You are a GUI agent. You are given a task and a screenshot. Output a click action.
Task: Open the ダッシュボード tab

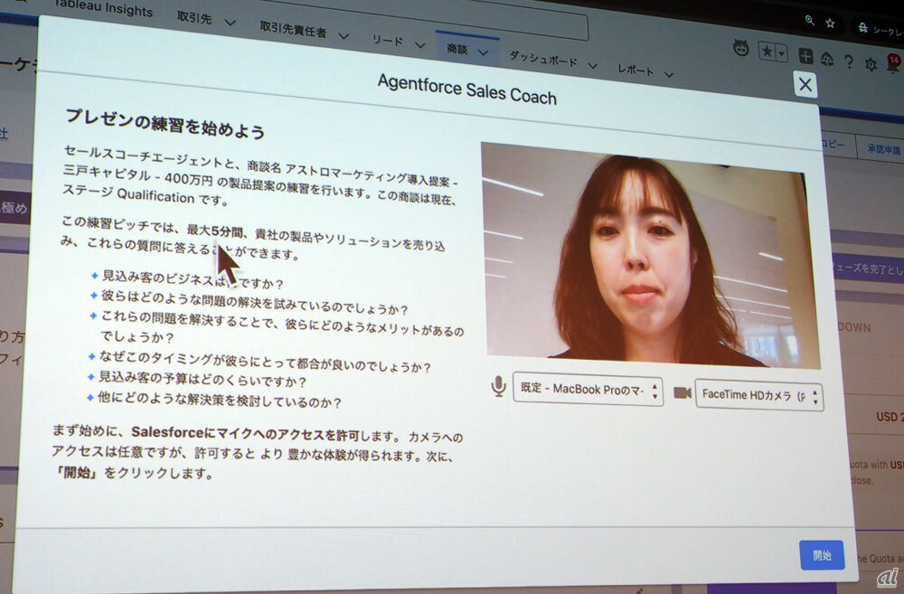(x=542, y=59)
